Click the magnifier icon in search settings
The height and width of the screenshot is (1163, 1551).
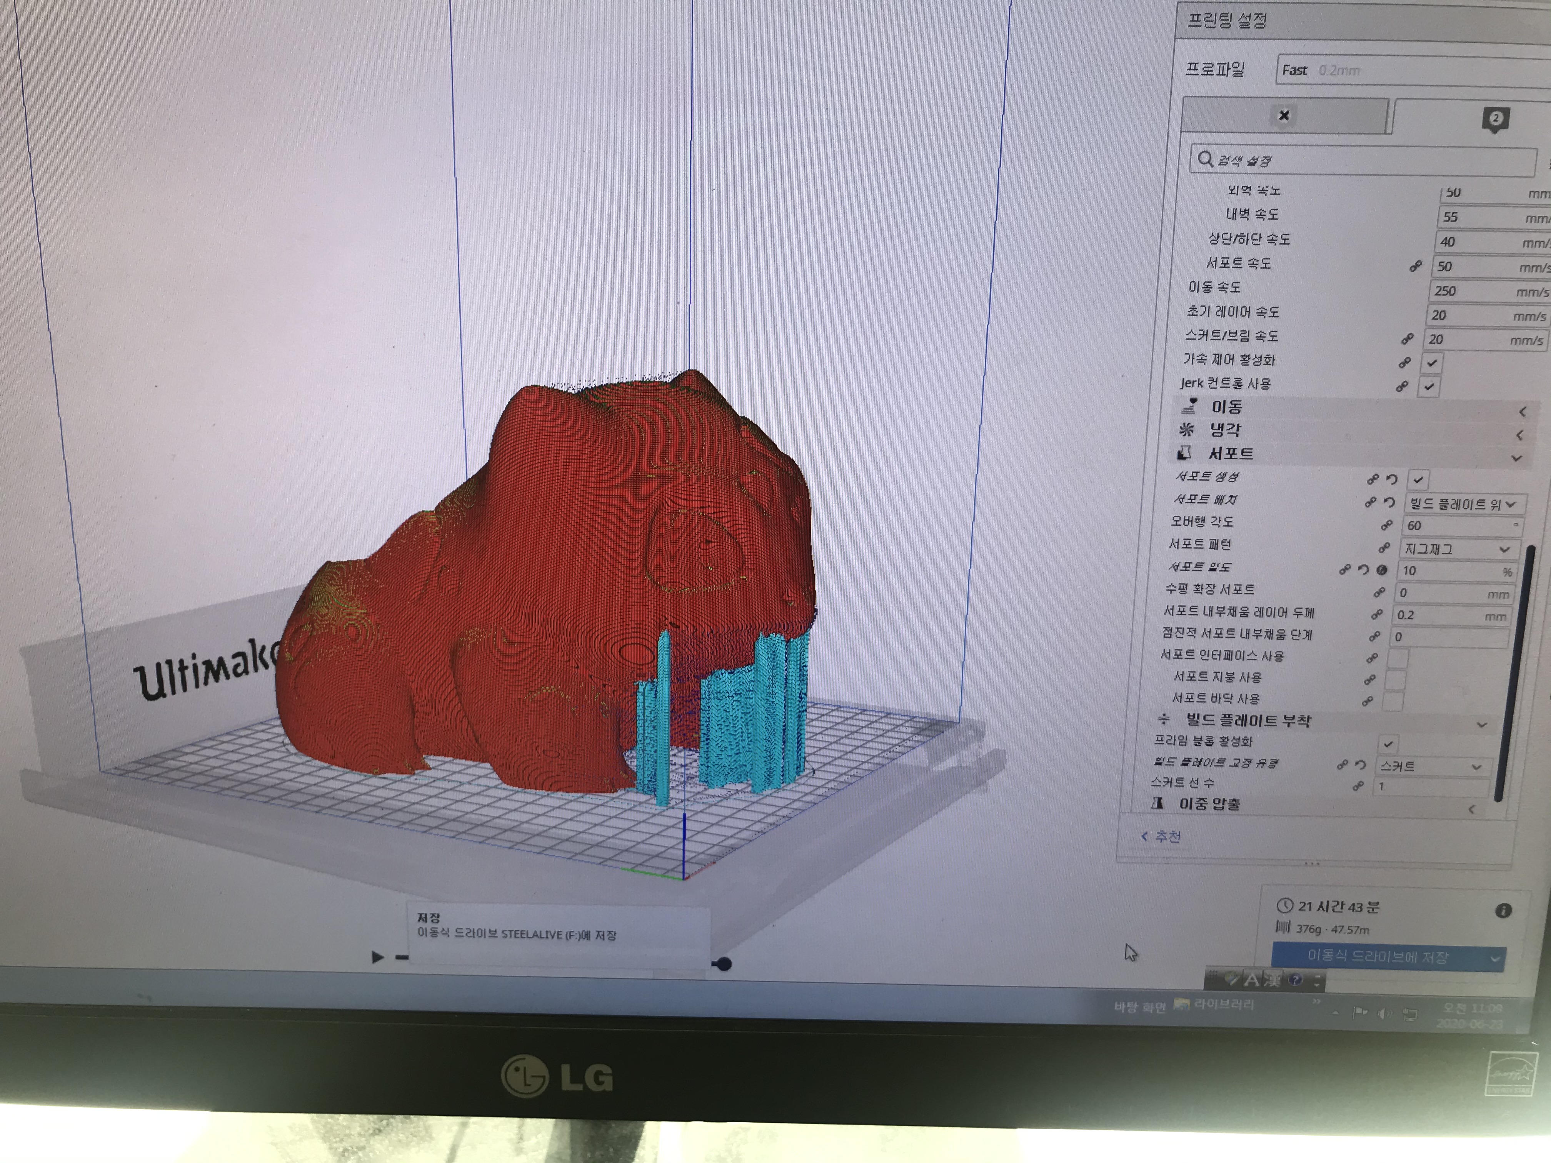tap(1205, 159)
